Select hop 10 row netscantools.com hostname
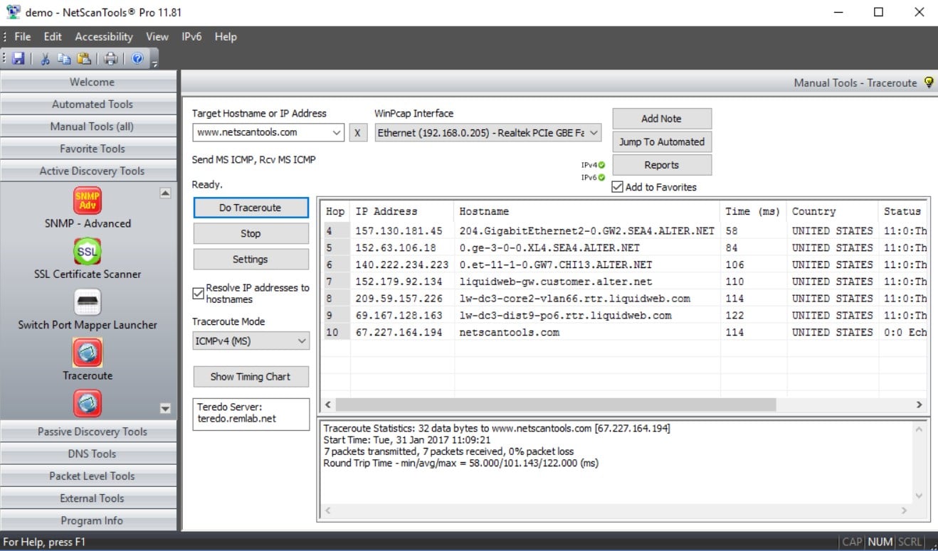 (510, 332)
